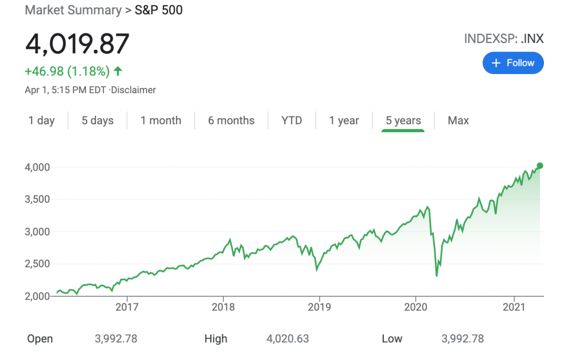Click the 2019 label on the x-axis
The width and height of the screenshot is (579, 360).
[319, 307]
